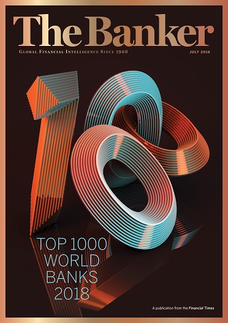
Task: Click the "Global Financial Intelligence" tagline
Action: coord(58,51)
